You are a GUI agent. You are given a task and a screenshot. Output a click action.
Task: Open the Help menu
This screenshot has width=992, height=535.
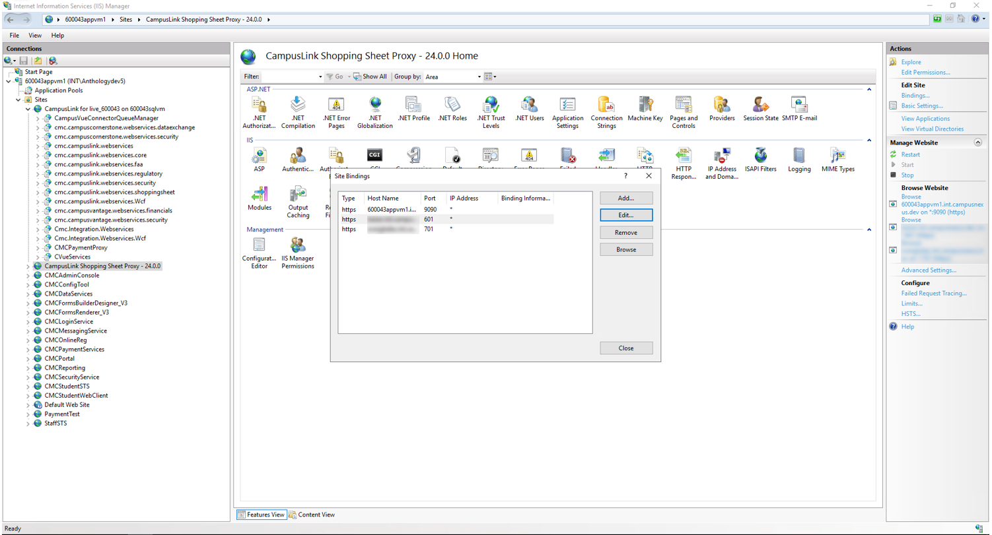click(57, 35)
